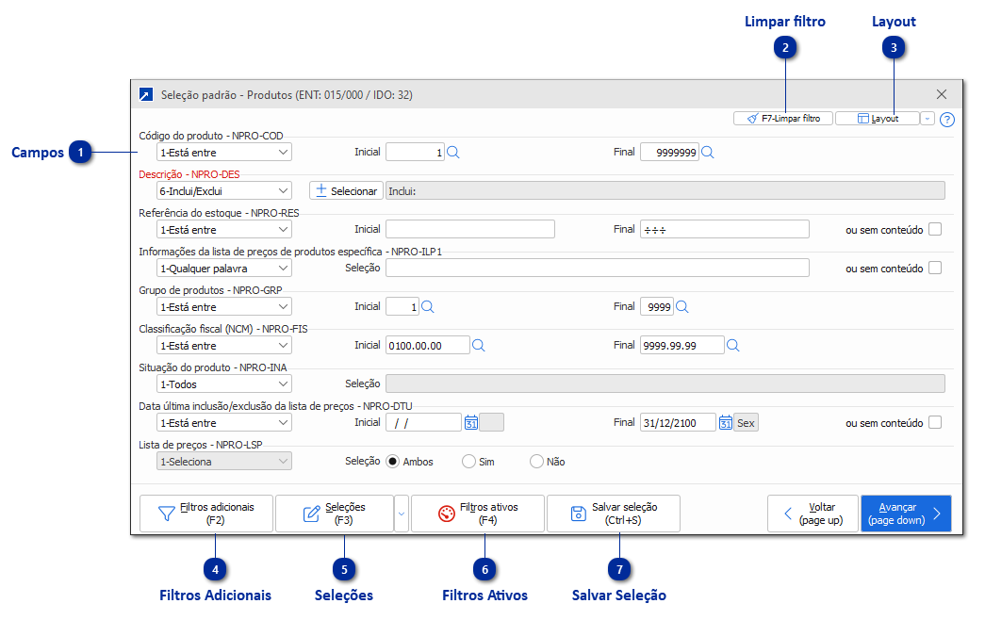This screenshot has width=985, height=620.
Task: Open calendar icon for Data Inicial
Action: (x=471, y=423)
